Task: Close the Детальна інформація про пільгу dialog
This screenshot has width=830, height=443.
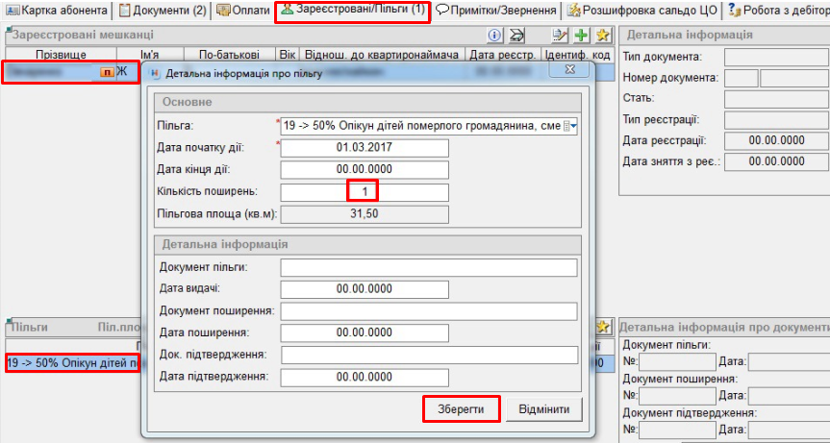Action: pyautogui.click(x=569, y=71)
